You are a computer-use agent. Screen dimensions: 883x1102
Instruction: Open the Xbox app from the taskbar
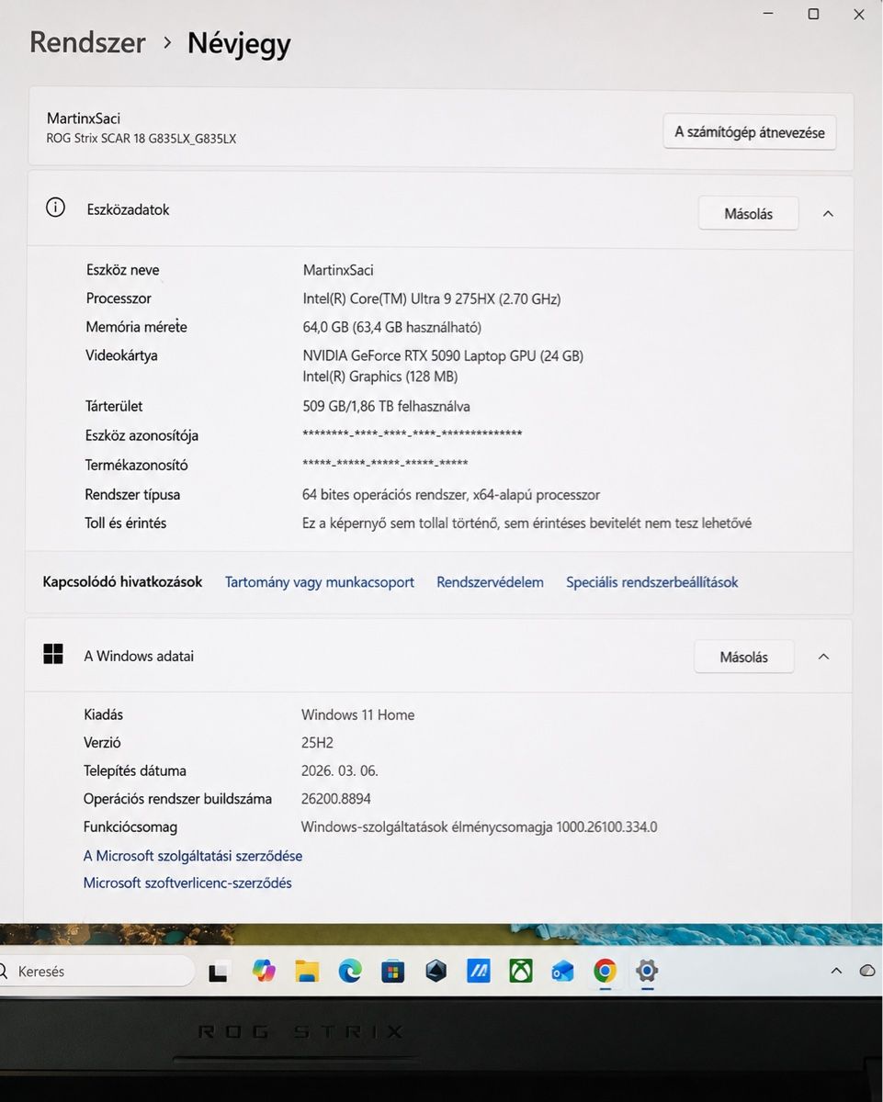521,971
